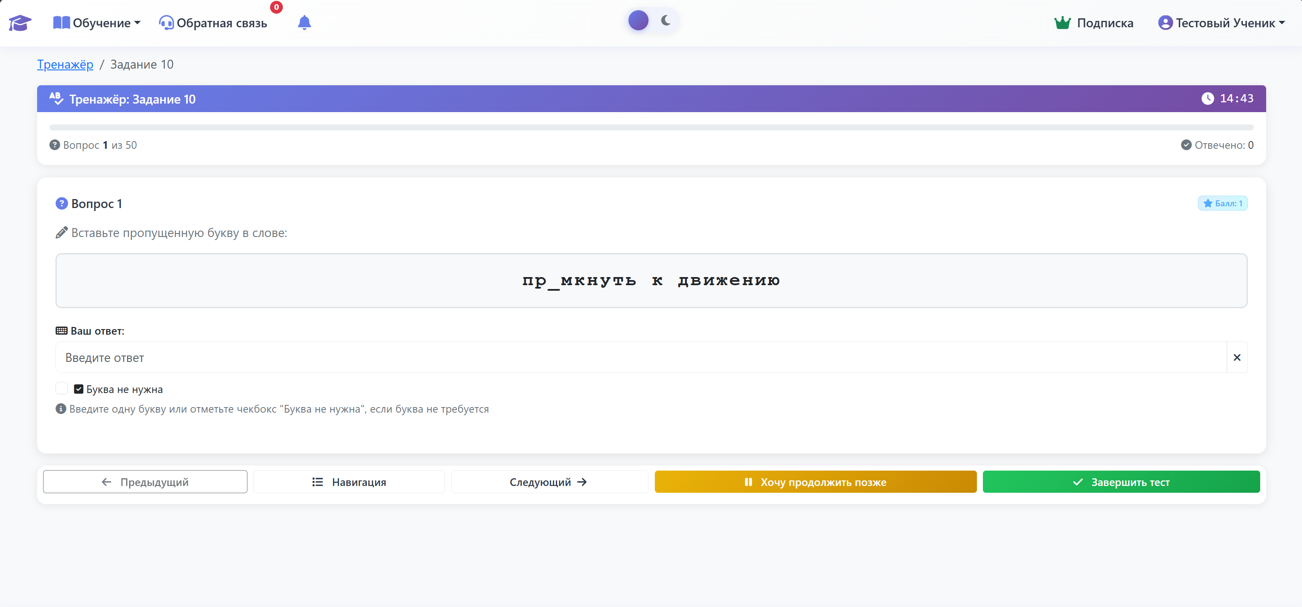
Task: Open Обратная связь feedback link
Action: click(213, 23)
